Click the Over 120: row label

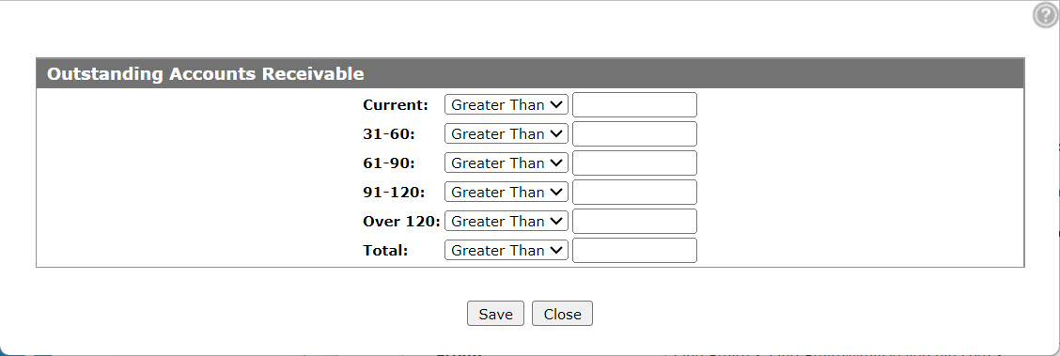(x=401, y=221)
